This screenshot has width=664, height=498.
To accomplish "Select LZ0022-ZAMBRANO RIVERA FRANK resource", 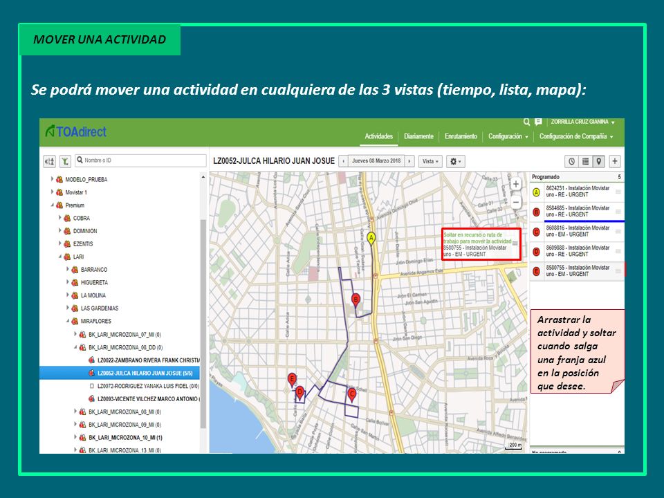I will 148,360.
